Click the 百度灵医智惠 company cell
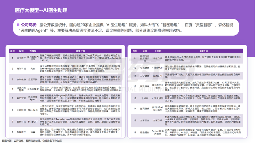 pyautogui.click(x=21, y=89)
